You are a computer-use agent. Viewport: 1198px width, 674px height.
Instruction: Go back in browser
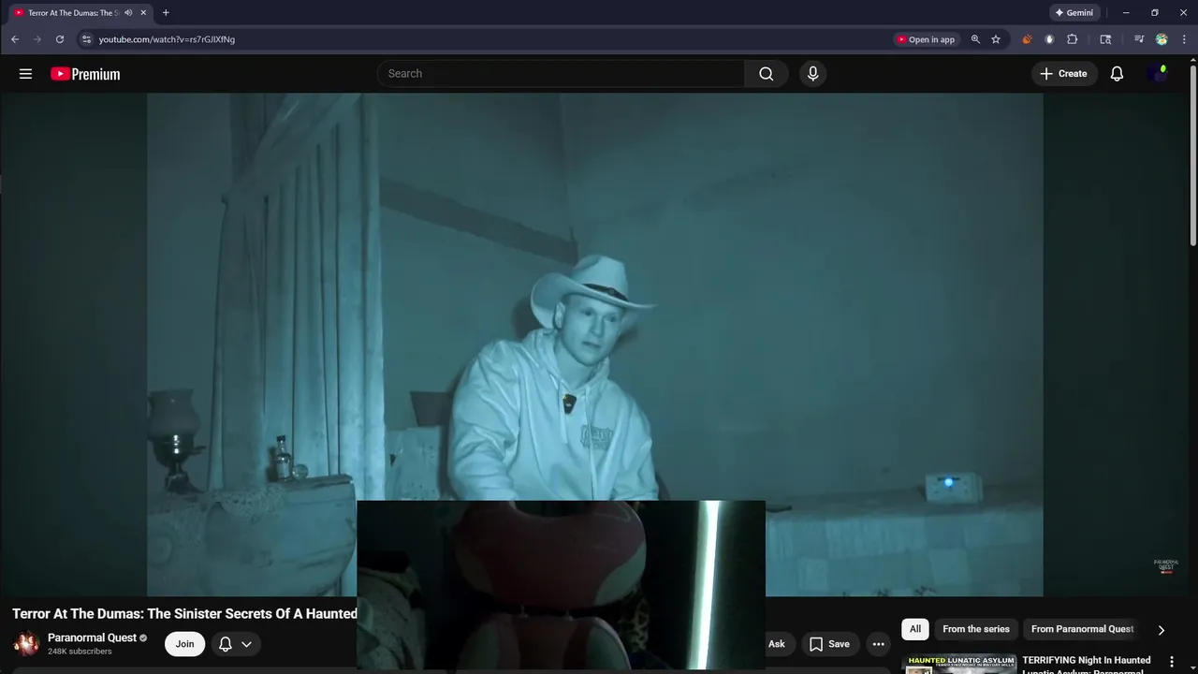(x=15, y=39)
